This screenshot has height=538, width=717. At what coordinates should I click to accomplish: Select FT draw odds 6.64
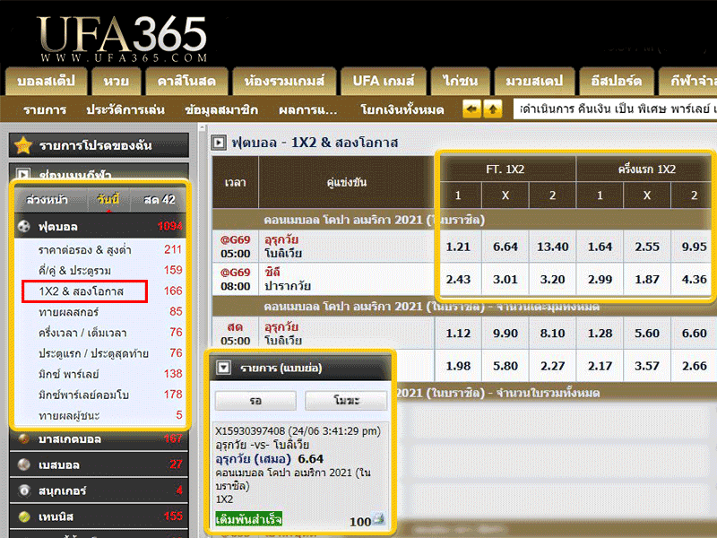click(x=505, y=247)
